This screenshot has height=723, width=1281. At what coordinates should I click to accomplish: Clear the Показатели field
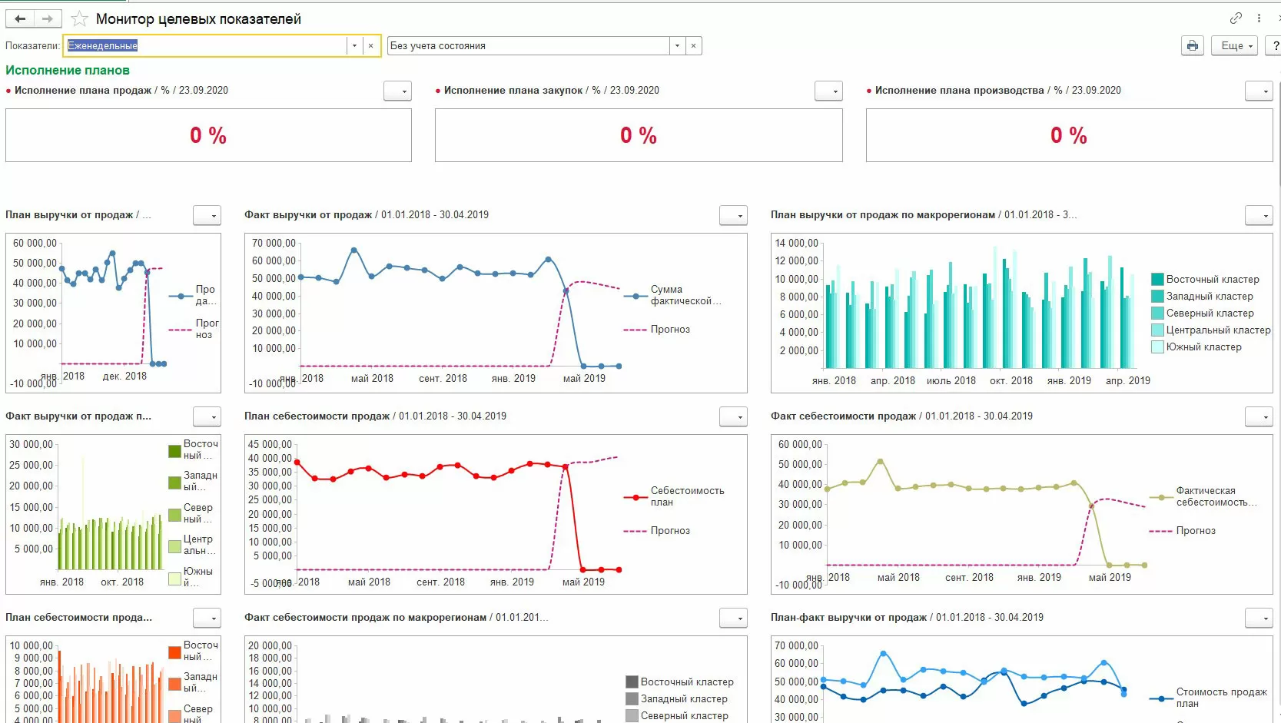click(x=371, y=45)
